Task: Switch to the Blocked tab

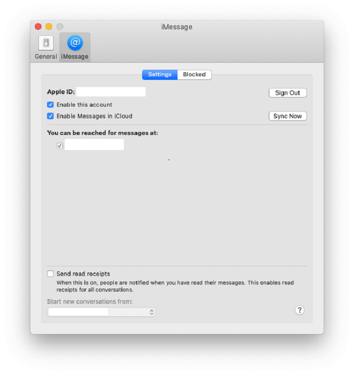Action: pyautogui.click(x=194, y=75)
